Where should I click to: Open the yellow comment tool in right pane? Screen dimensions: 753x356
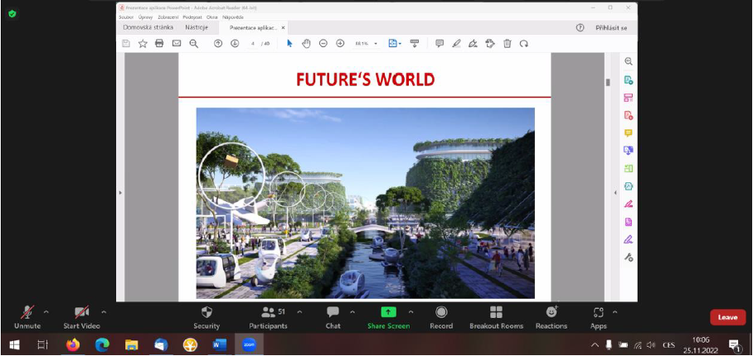click(628, 132)
